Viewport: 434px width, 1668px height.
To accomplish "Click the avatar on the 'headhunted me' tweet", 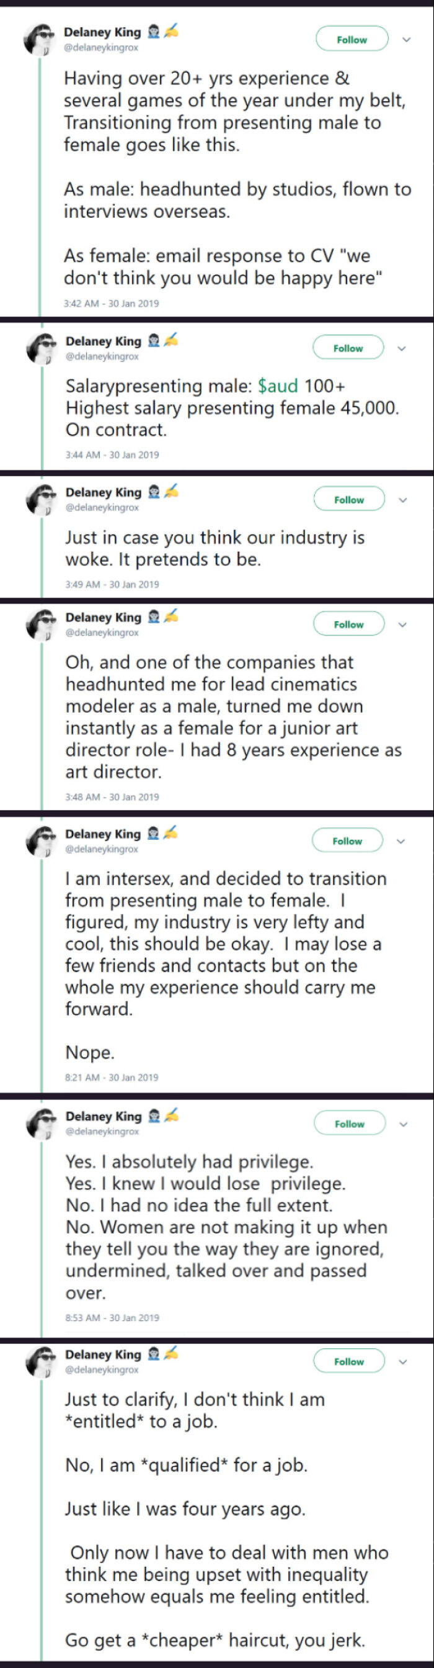I will tap(40, 625).
